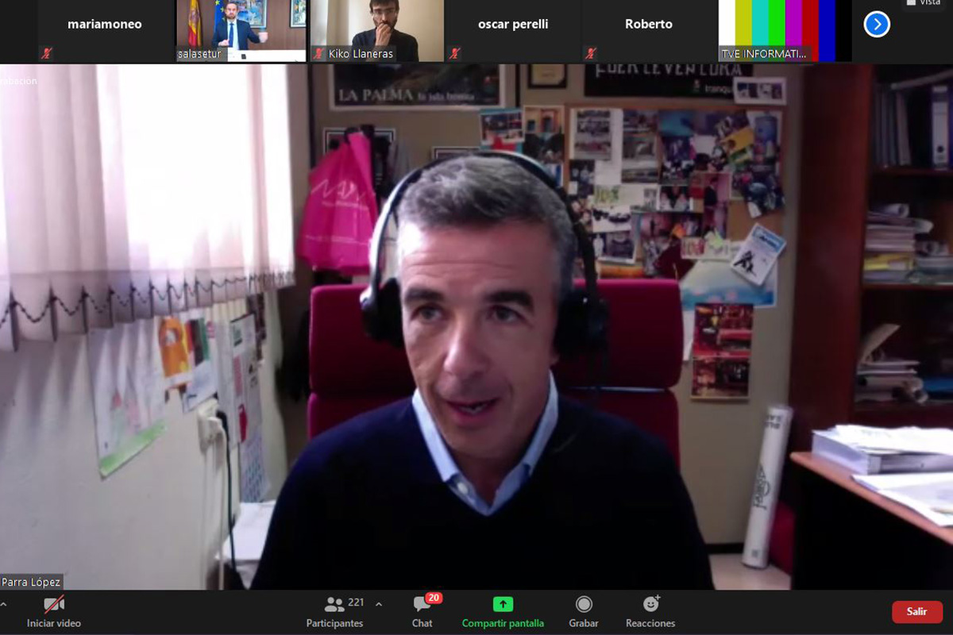
Task: Click the red 20 unread chat badge
Action: (x=434, y=598)
